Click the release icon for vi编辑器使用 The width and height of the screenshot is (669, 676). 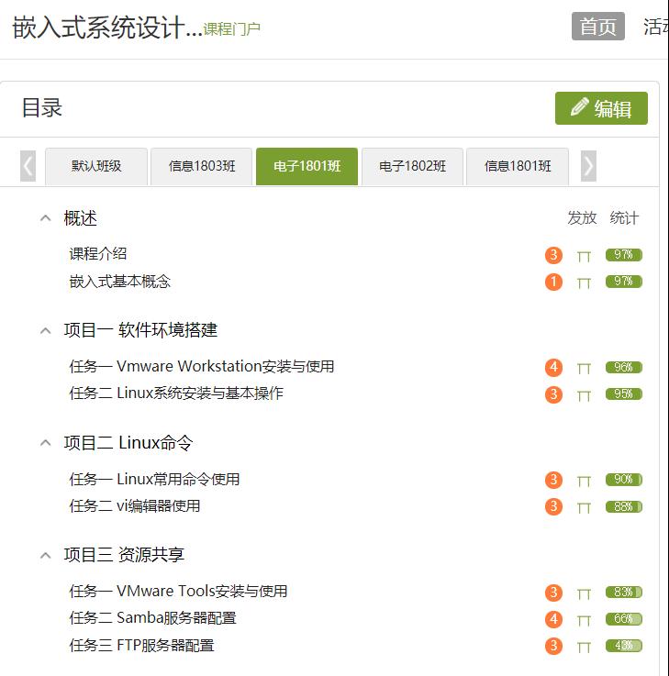(584, 507)
